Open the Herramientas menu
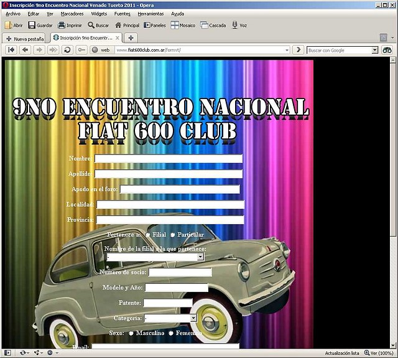This screenshot has height=358, width=398. 150,14
